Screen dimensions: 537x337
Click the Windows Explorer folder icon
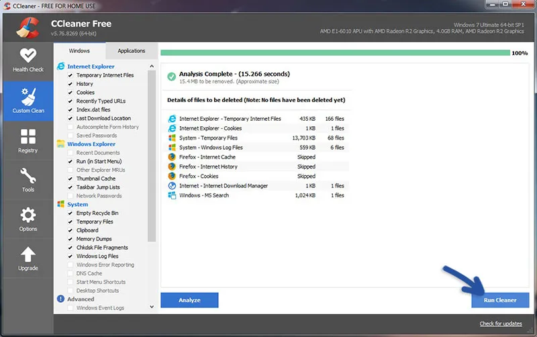60,144
